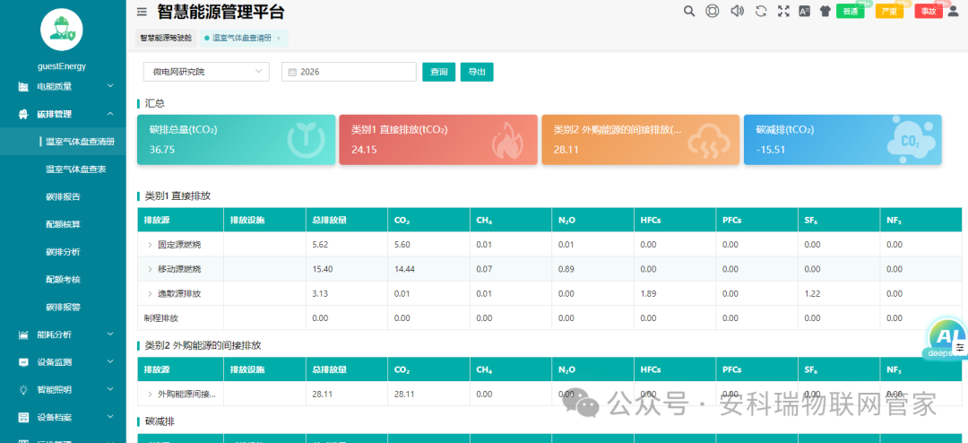This screenshot has height=443, width=968.
Task: Open the language translation icon
Action: (804, 11)
